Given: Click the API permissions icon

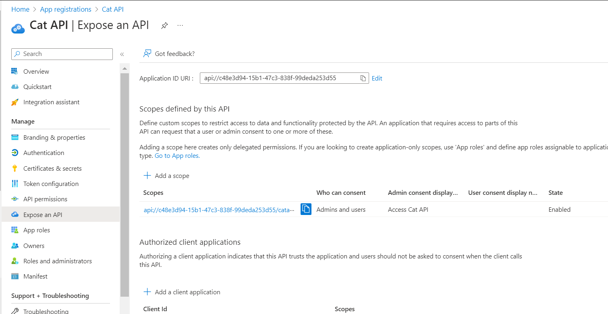Looking at the screenshot, I should 15,199.
